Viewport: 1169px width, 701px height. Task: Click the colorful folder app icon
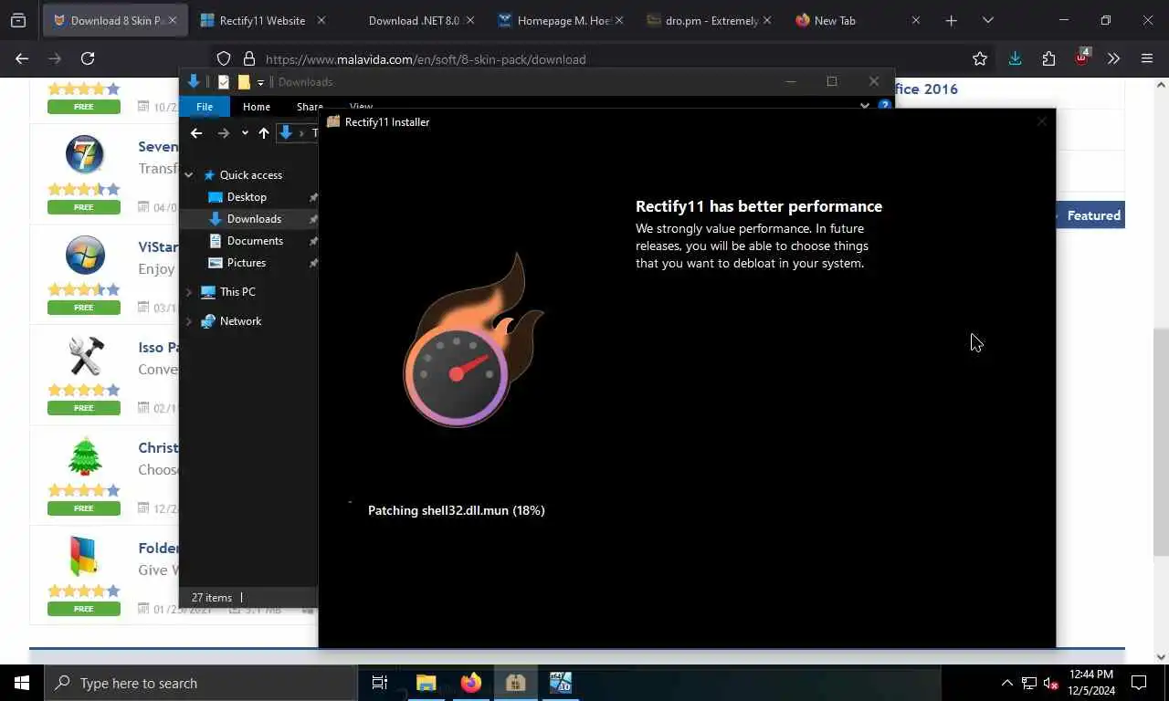(x=85, y=556)
